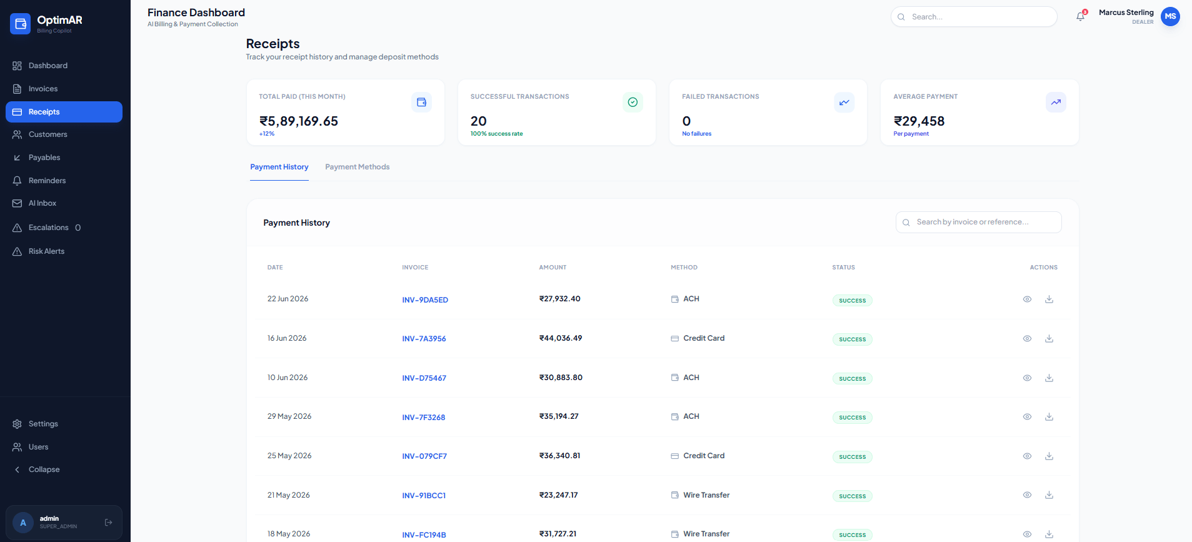1192x542 pixels.
Task: View details of INV-079CF7 payment
Action: click(x=1027, y=456)
